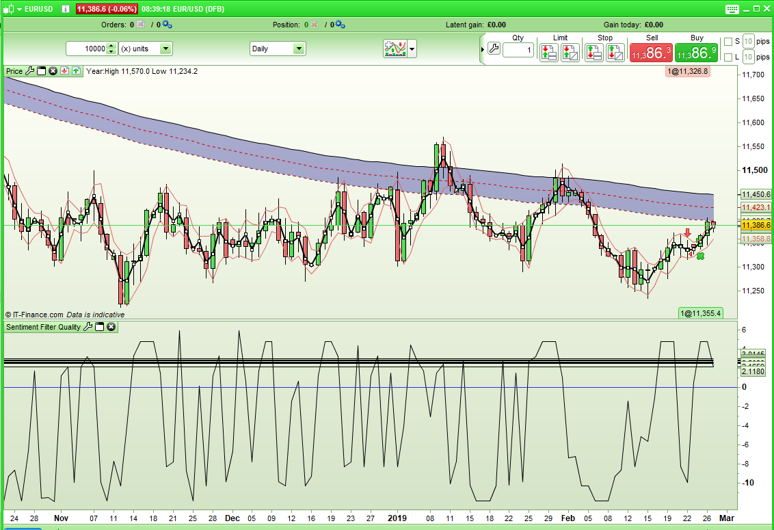Click the Latent gain £0.00 value
This screenshot has width=774, height=530.
pyautogui.click(x=496, y=25)
